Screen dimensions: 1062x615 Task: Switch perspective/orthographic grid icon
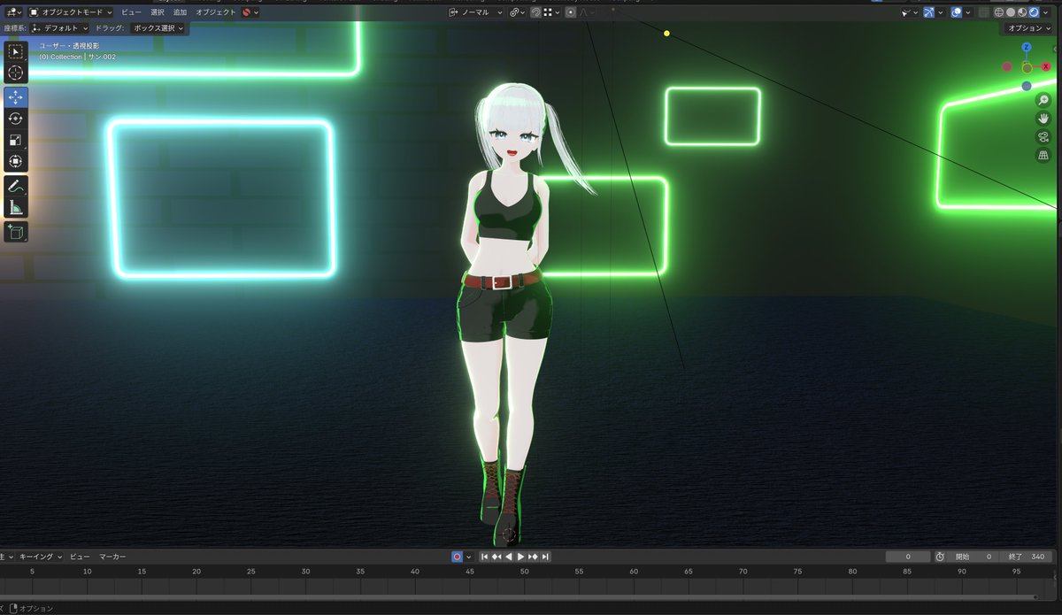click(x=1043, y=156)
